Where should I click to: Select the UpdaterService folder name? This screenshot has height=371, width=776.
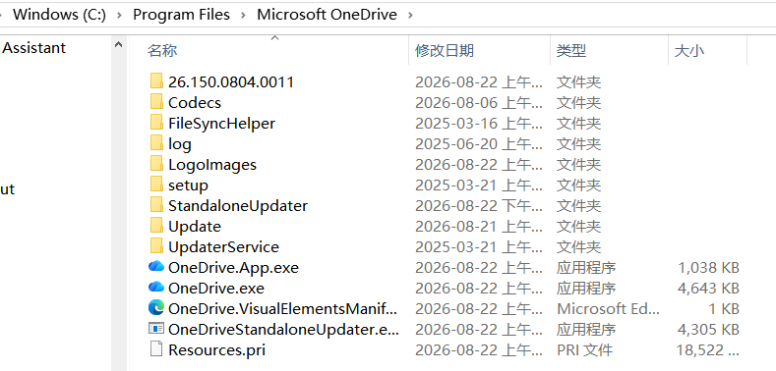223,247
